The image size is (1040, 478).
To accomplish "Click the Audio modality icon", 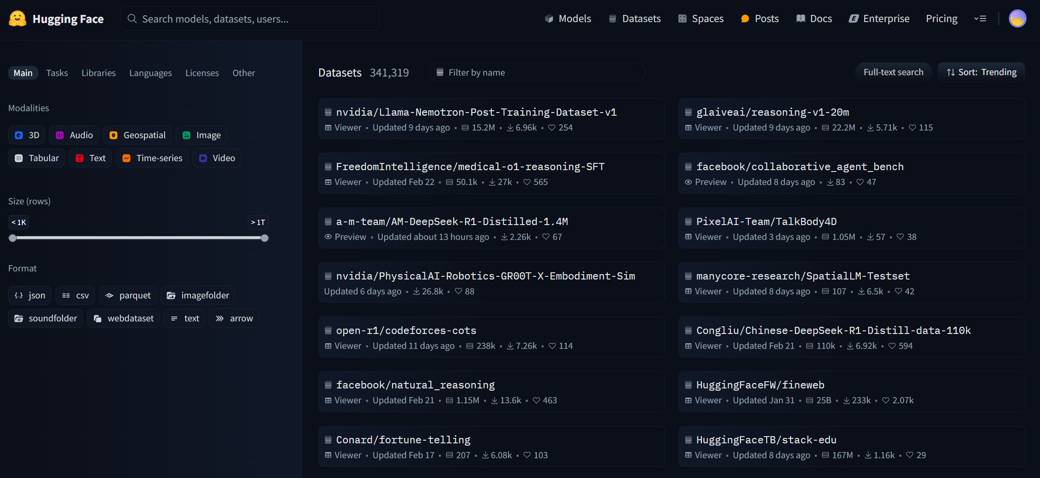I will coord(60,135).
